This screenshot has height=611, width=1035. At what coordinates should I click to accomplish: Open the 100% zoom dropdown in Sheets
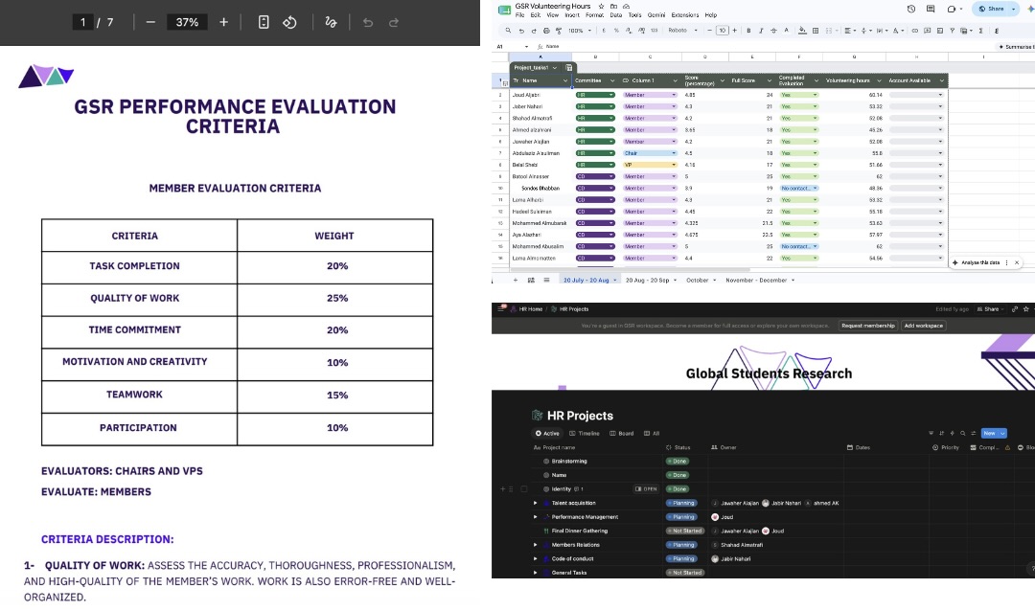(579, 31)
